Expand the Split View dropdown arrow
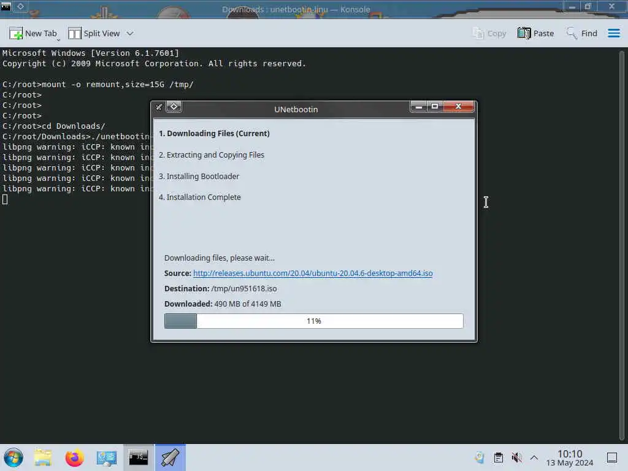 [x=130, y=34]
